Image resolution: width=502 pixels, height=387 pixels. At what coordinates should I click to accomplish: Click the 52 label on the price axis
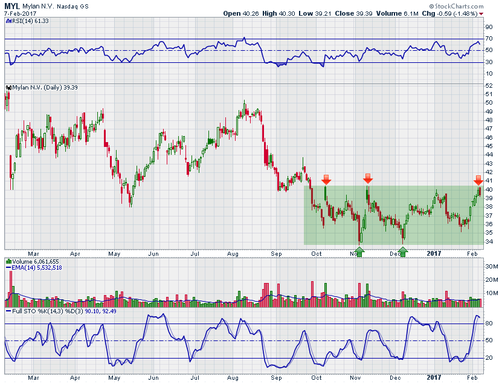point(489,85)
